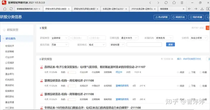This screenshot has width=210, height=110.
Task: Click 阅读 for 机构一周宏观综述 report
Action: pyautogui.click(x=181, y=86)
